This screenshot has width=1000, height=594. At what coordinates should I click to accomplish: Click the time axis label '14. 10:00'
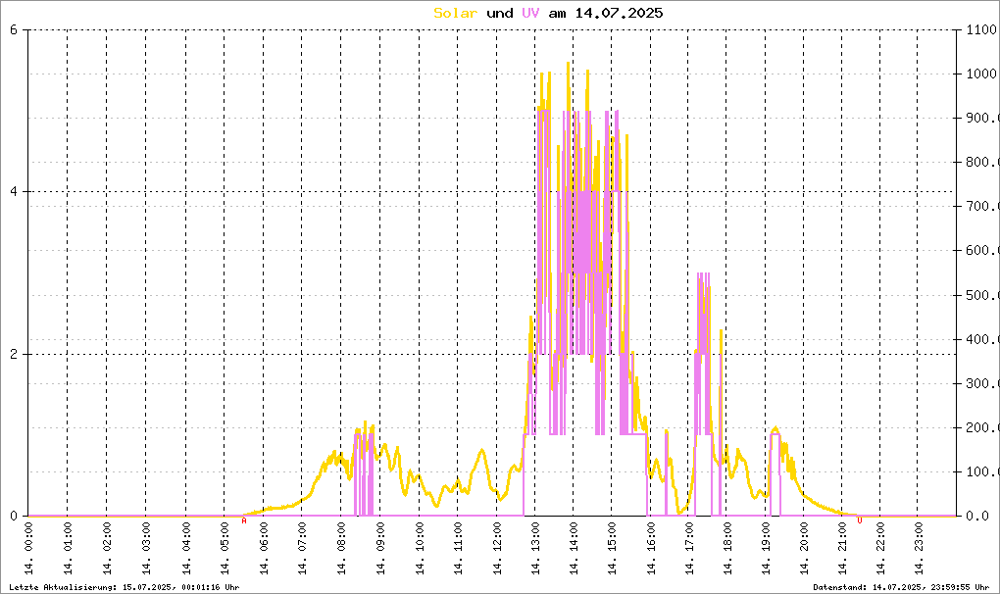(420, 549)
